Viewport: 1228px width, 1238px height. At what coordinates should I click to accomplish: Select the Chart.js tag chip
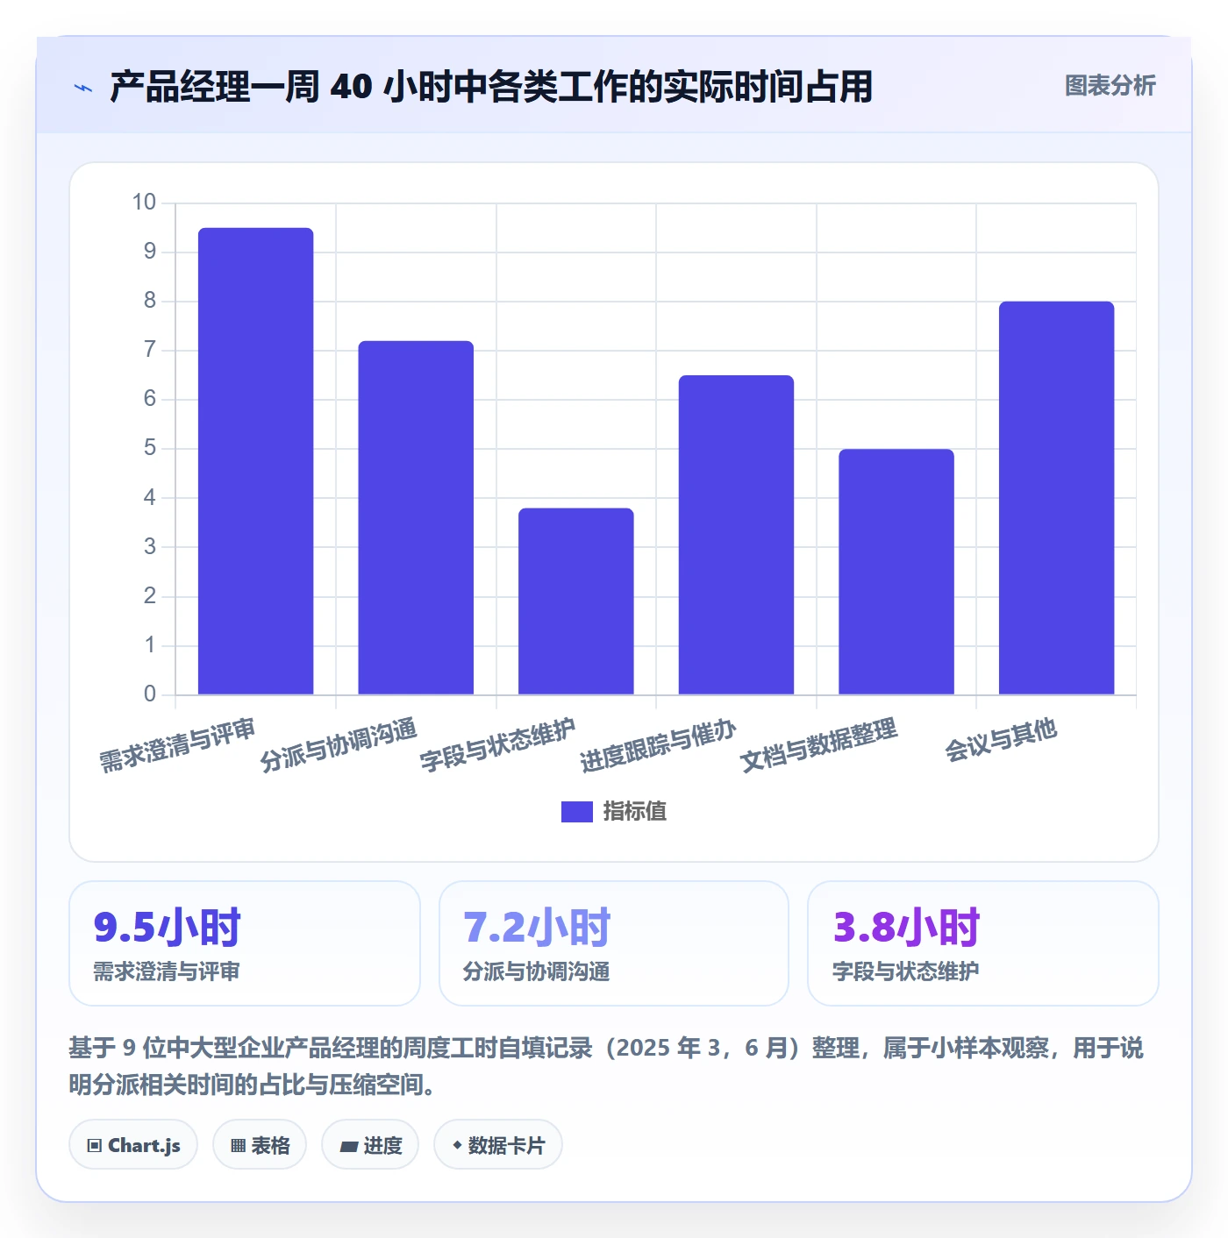pyautogui.click(x=133, y=1145)
